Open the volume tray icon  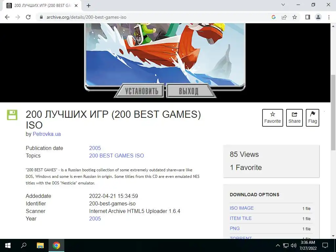point(294,245)
